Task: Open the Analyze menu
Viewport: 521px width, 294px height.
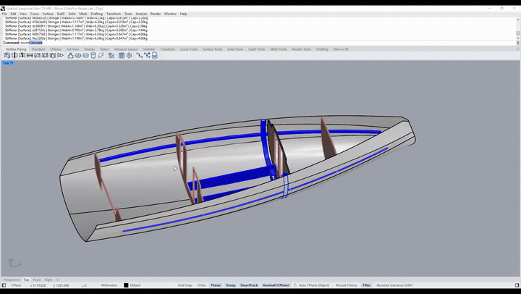Action: 141,14
